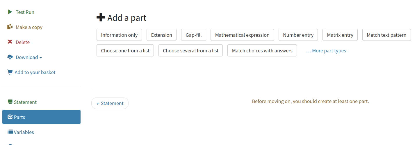Click the red Delete cross icon
The image size is (417, 145).
[10, 42]
